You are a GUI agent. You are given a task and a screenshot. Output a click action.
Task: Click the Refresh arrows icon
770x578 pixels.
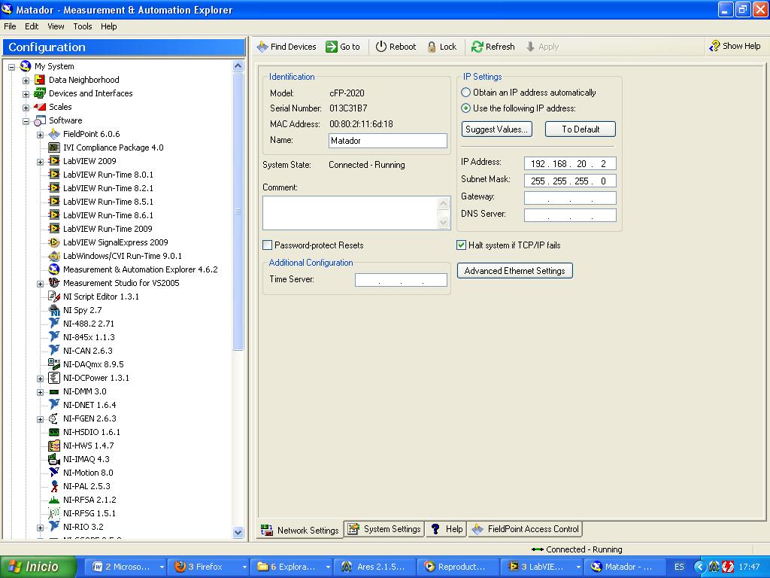tap(477, 47)
